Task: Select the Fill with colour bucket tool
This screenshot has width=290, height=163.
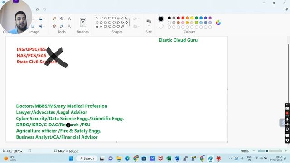Action: click(62, 19)
